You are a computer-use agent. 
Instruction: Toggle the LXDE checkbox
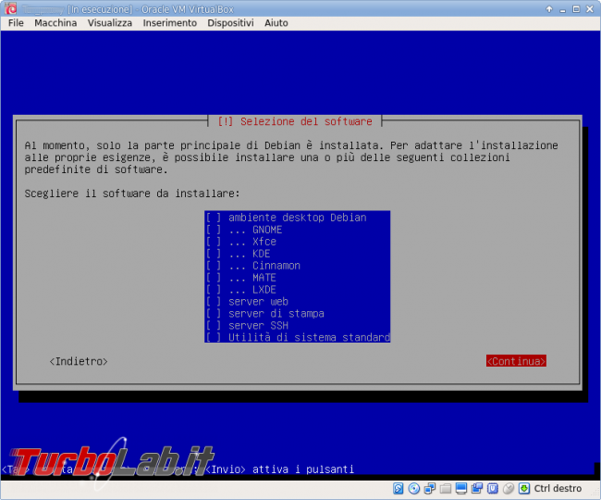[x=214, y=289]
